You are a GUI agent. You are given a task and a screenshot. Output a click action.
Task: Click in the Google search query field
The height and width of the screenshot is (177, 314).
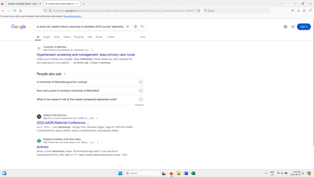click(x=80, y=27)
